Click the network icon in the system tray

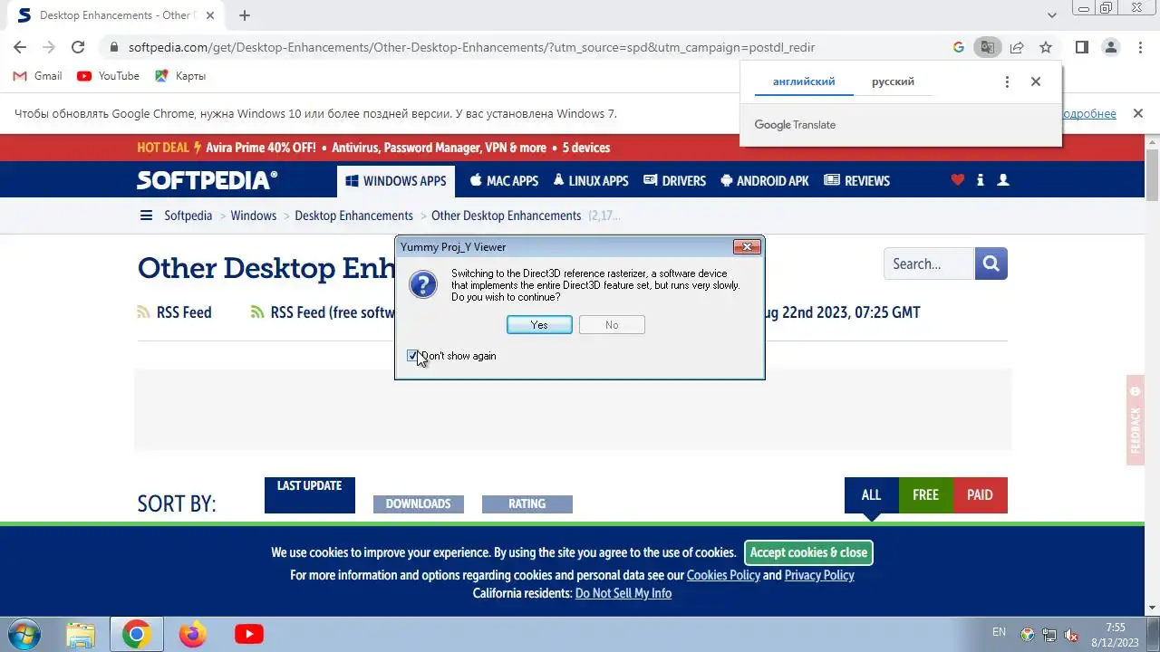pos(1049,635)
